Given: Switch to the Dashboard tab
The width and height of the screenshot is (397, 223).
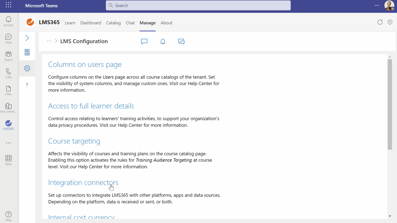Looking at the screenshot, I should point(91,23).
